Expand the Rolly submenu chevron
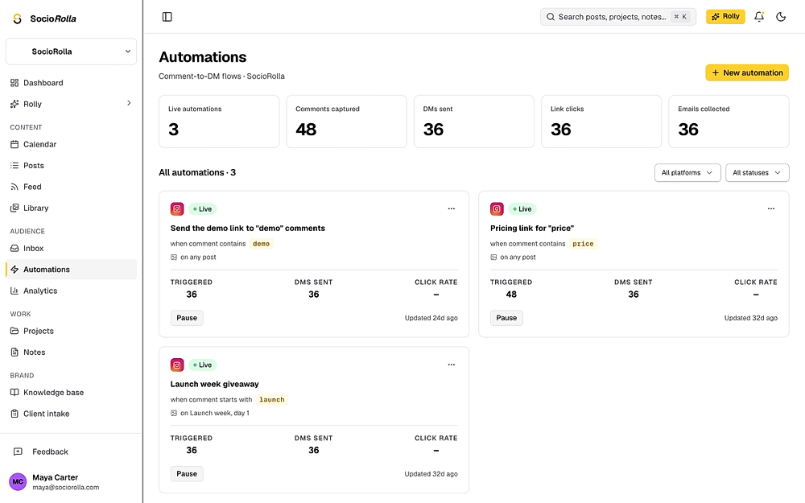The image size is (805, 503). (129, 103)
